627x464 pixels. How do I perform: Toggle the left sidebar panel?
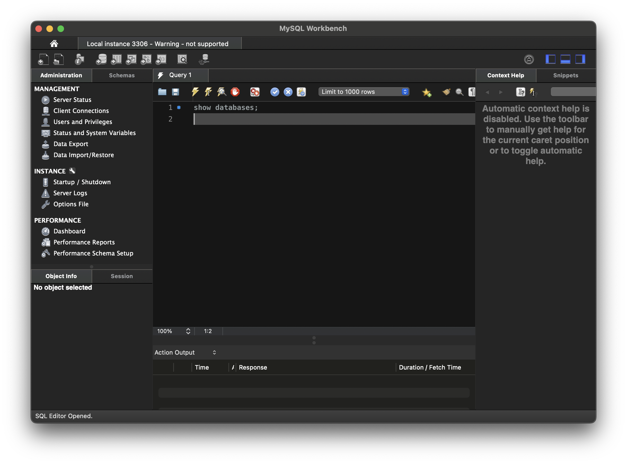[550, 59]
